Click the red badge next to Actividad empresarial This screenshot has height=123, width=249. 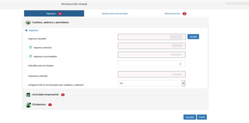pos(63,95)
